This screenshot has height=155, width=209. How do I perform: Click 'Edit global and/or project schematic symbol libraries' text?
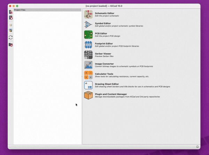point(119,26)
